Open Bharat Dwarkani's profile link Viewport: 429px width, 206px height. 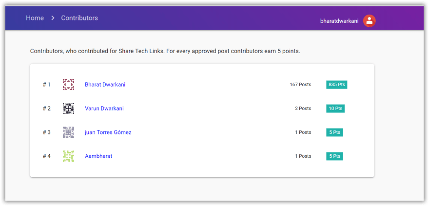click(105, 85)
